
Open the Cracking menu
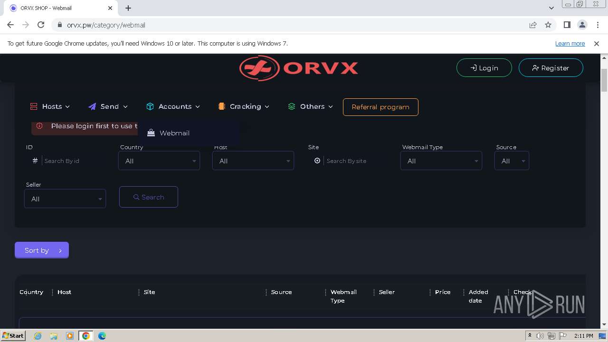point(244,106)
